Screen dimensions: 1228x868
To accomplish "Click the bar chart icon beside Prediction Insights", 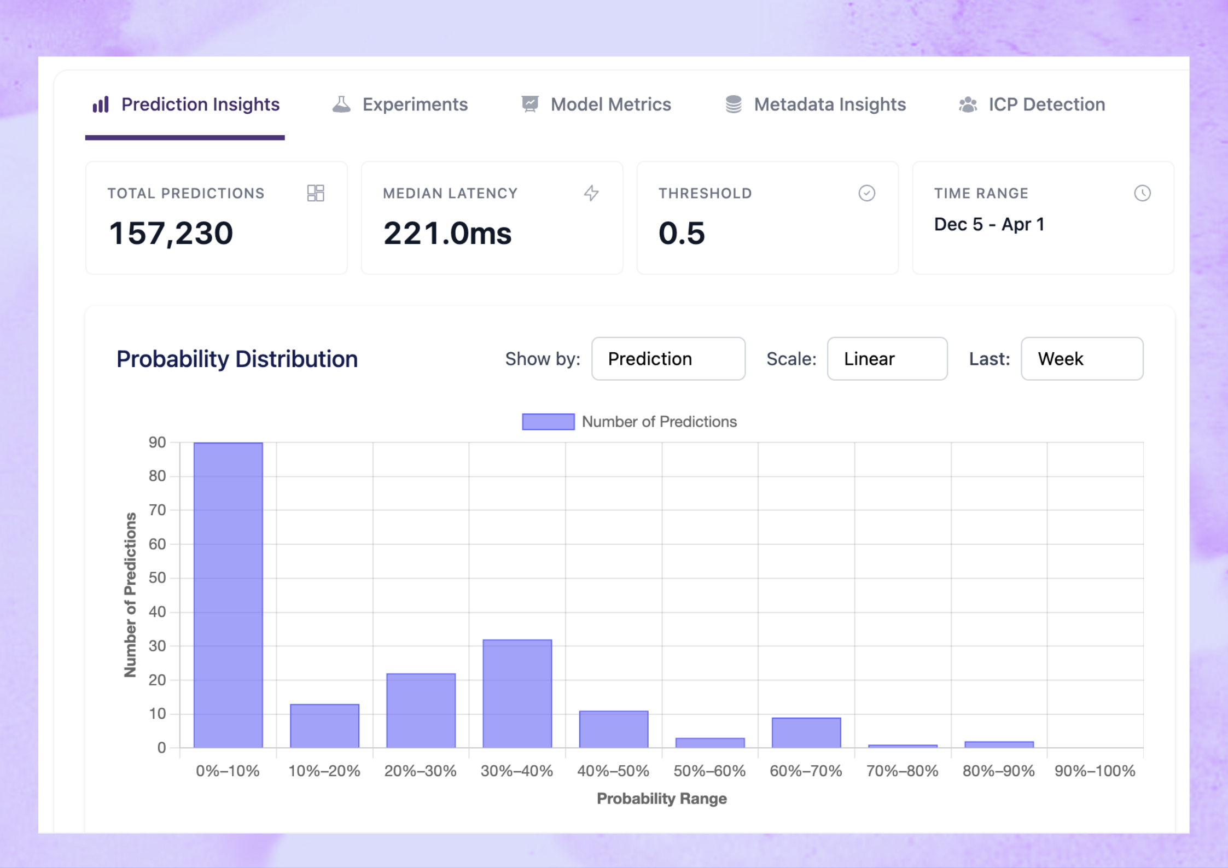I will pos(101,104).
